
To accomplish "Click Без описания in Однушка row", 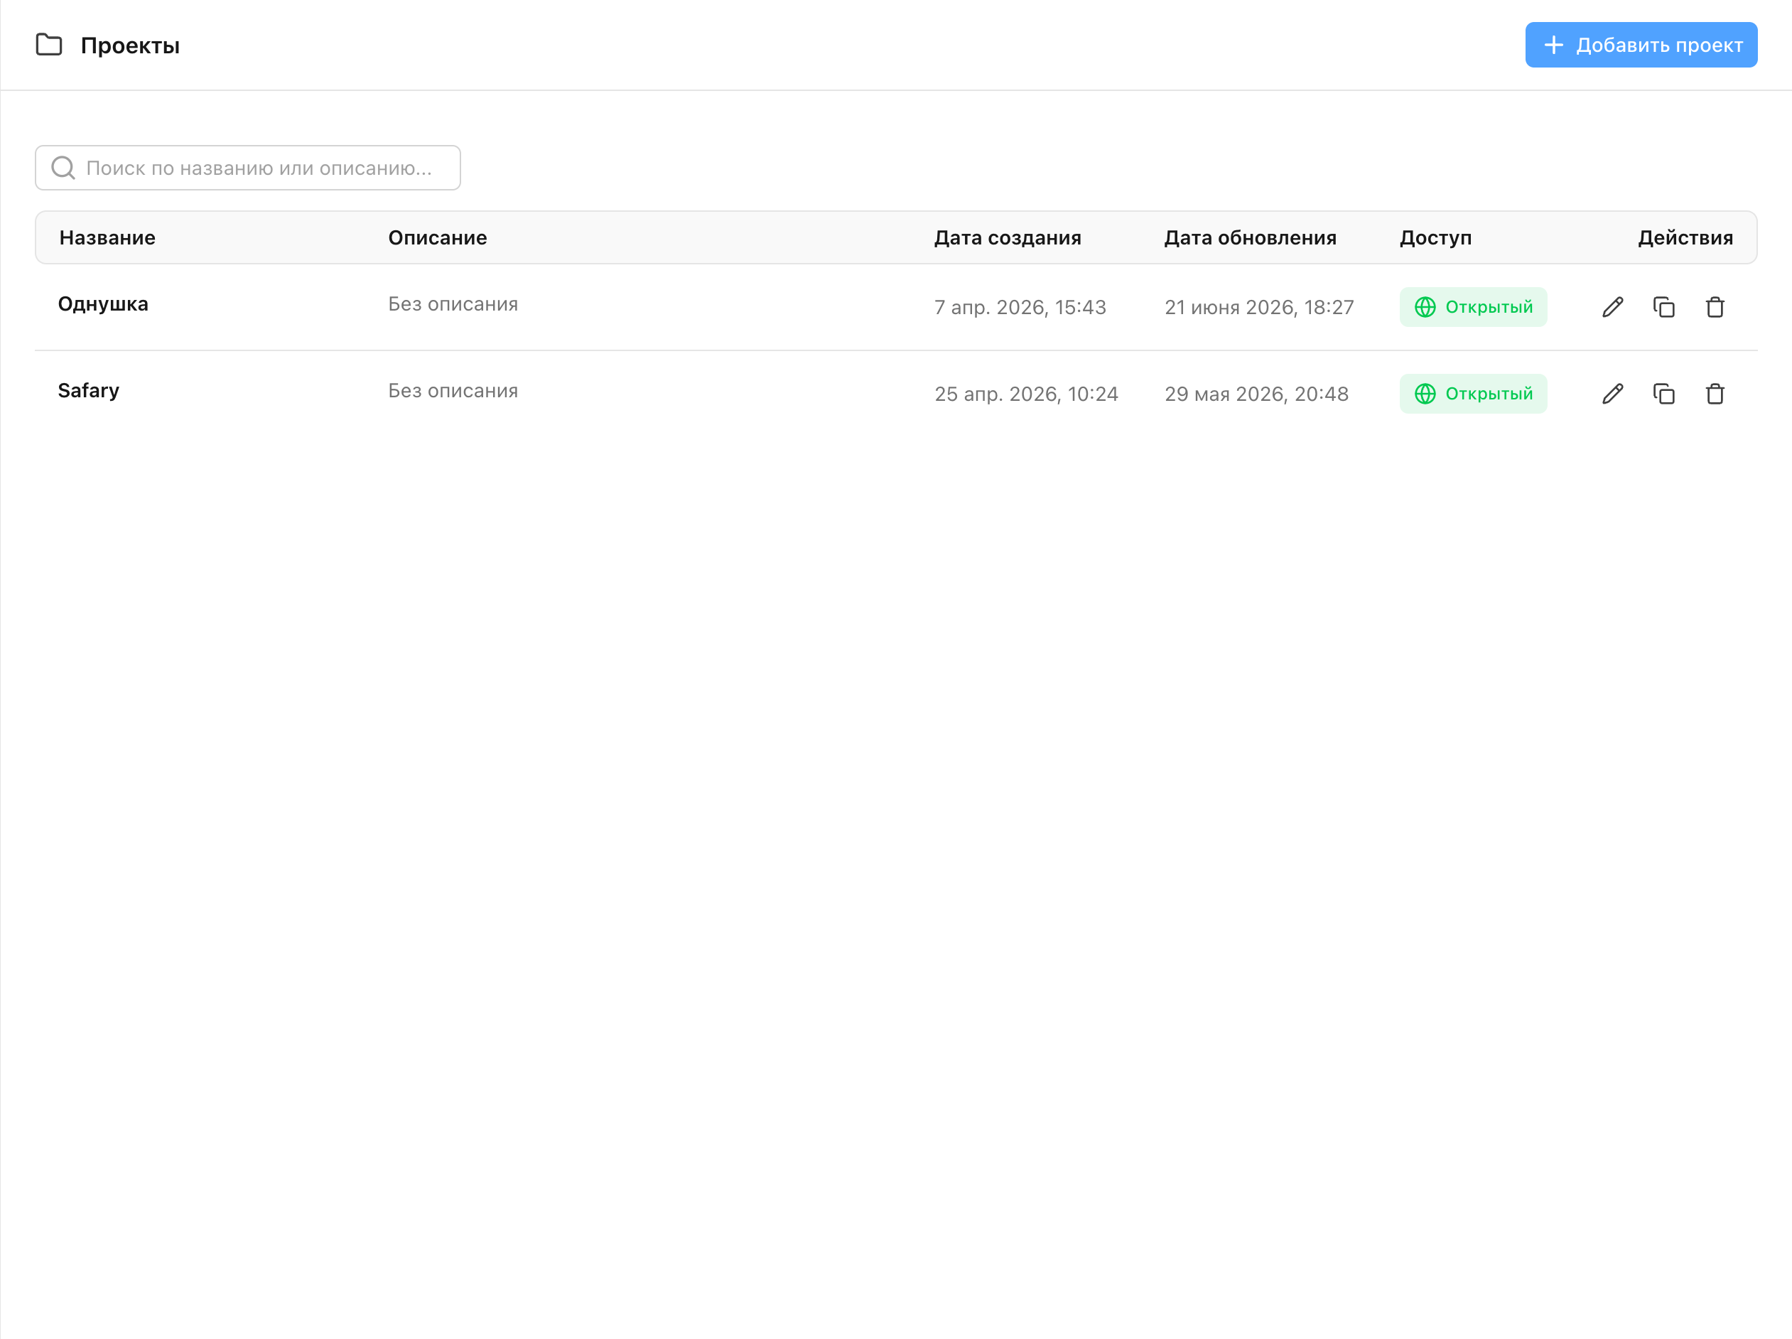I will pos(453,304).
